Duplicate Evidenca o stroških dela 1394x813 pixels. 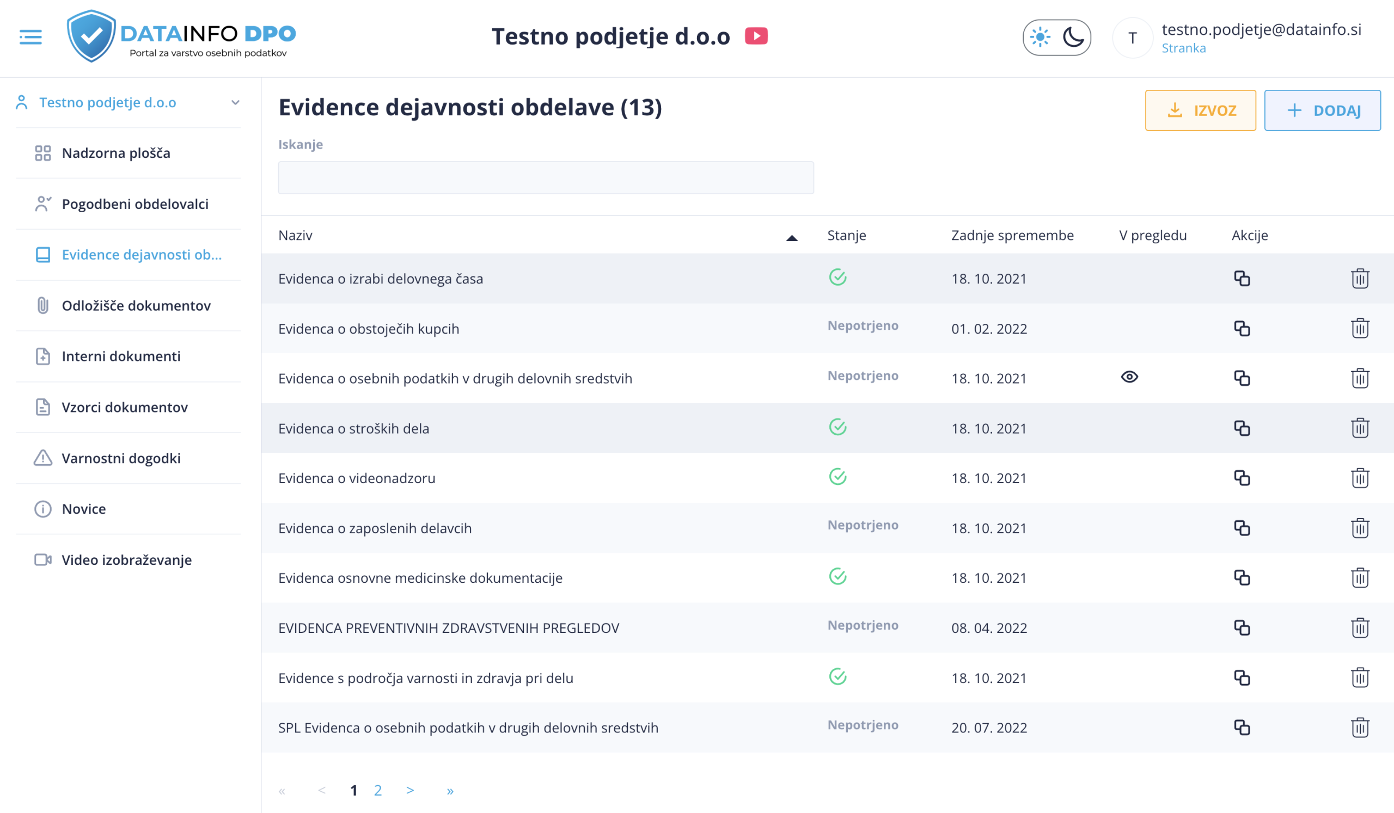[1242, 428]
